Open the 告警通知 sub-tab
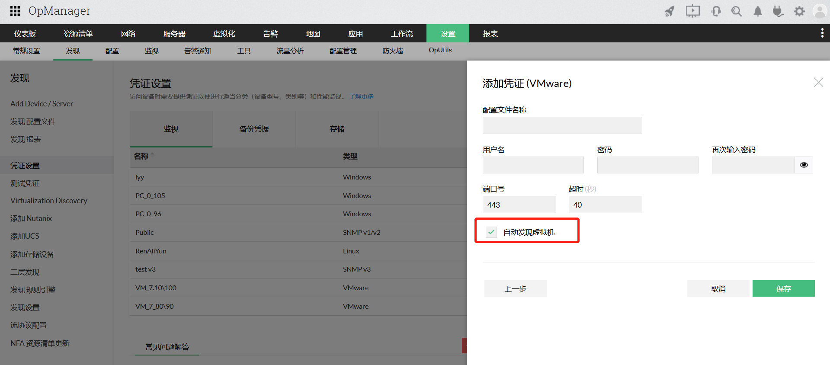The width and height of the screenshot is (830, 365). point(198,51)
